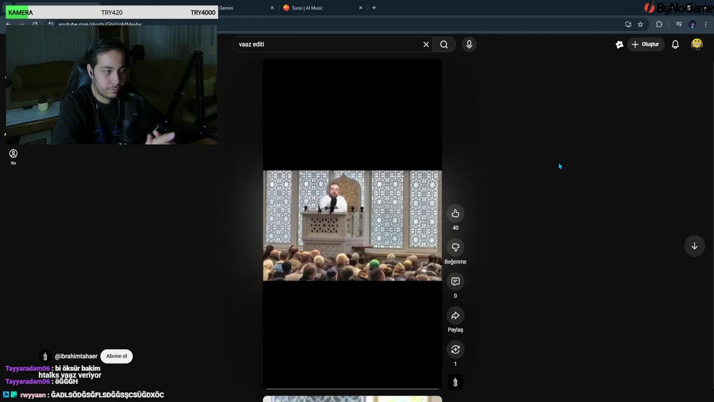Like the short with 40 likes
The height and width of the screenshot is (402, 714).
(x=455, y=213)
